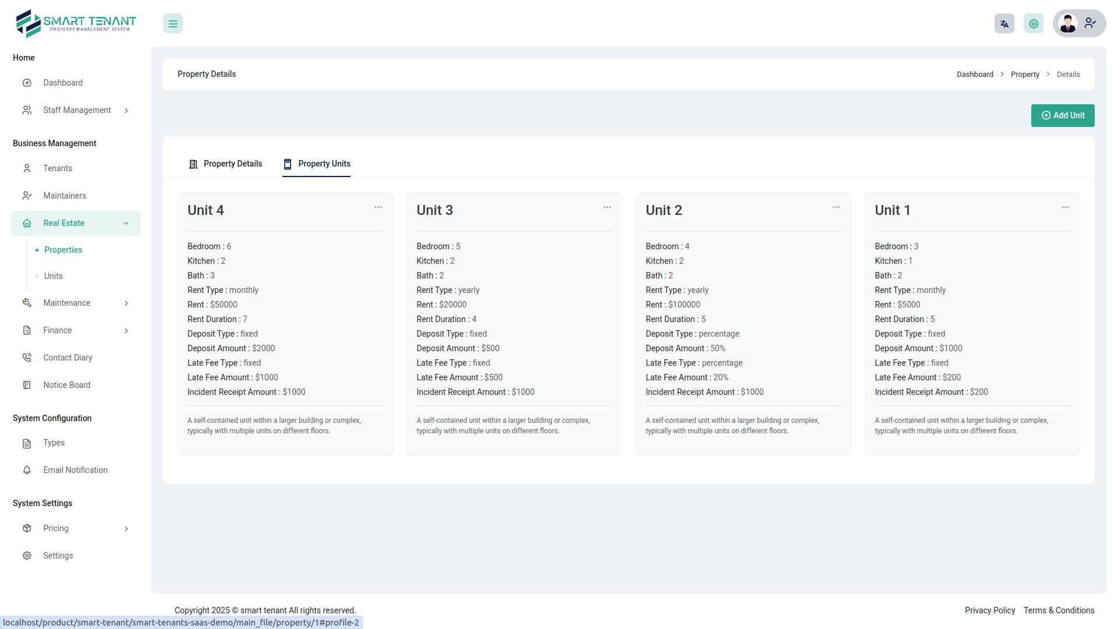Click the green settings gear icon
This screenshot has width=1118, height=629.
(1033, 24)
